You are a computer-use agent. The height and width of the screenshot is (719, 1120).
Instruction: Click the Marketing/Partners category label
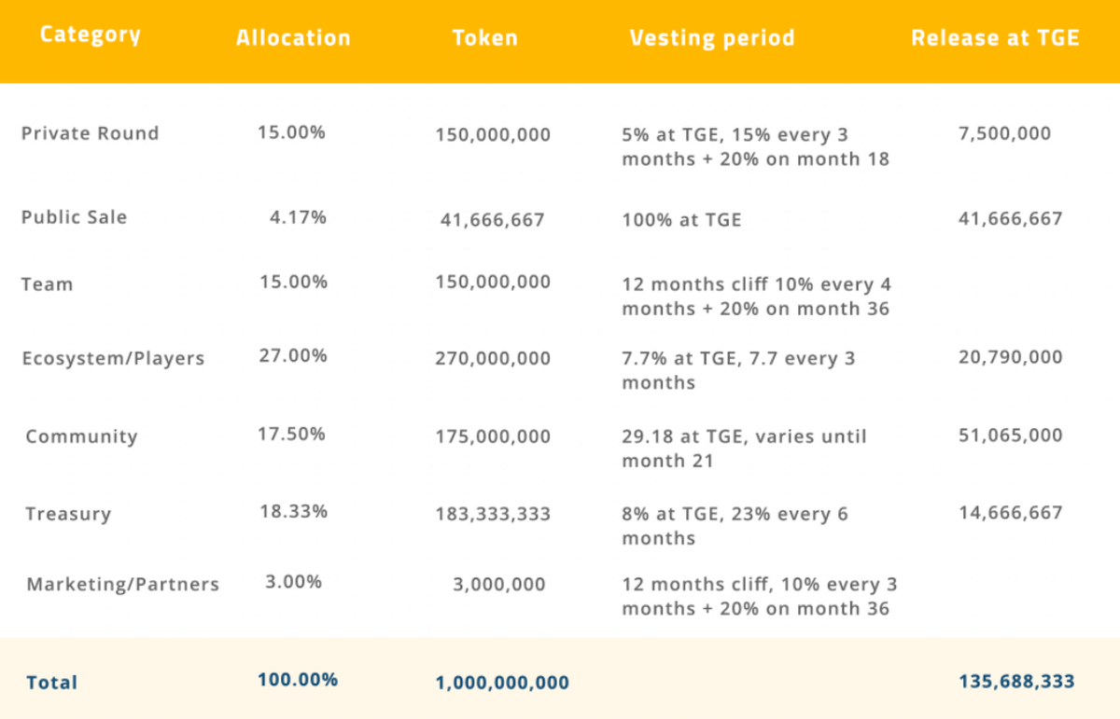[122, 585]
